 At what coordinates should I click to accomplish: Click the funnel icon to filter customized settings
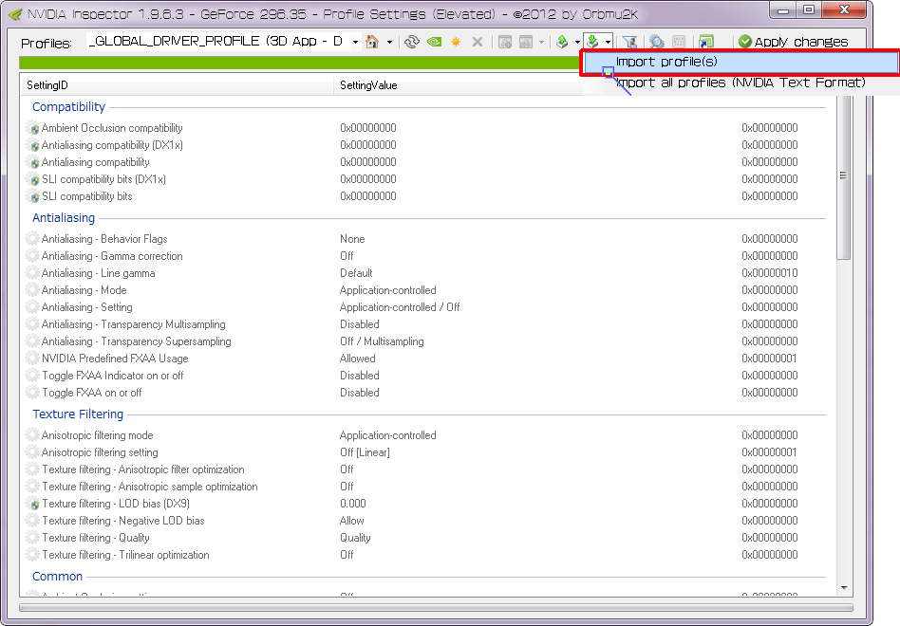[x=629, y=42]
